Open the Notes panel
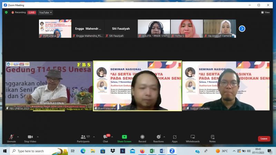This screenshot has height=155, width=276. tap(212, 138)
